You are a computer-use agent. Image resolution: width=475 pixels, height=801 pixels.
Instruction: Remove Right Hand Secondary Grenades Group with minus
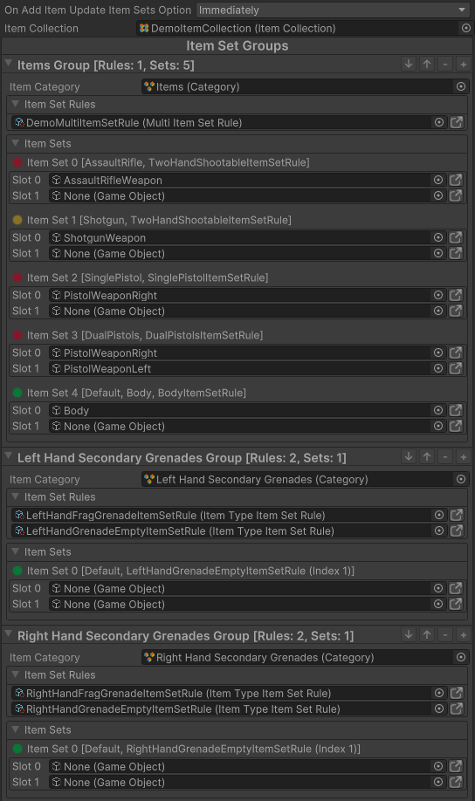point(445,635)
